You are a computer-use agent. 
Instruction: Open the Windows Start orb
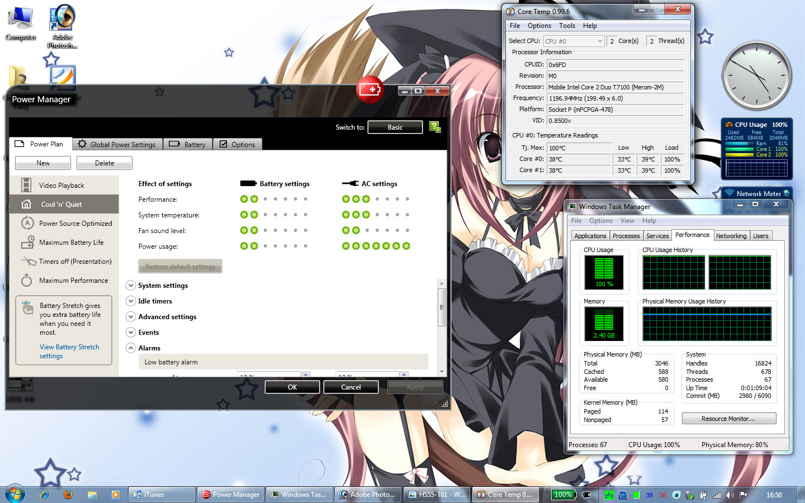point(15,495)
